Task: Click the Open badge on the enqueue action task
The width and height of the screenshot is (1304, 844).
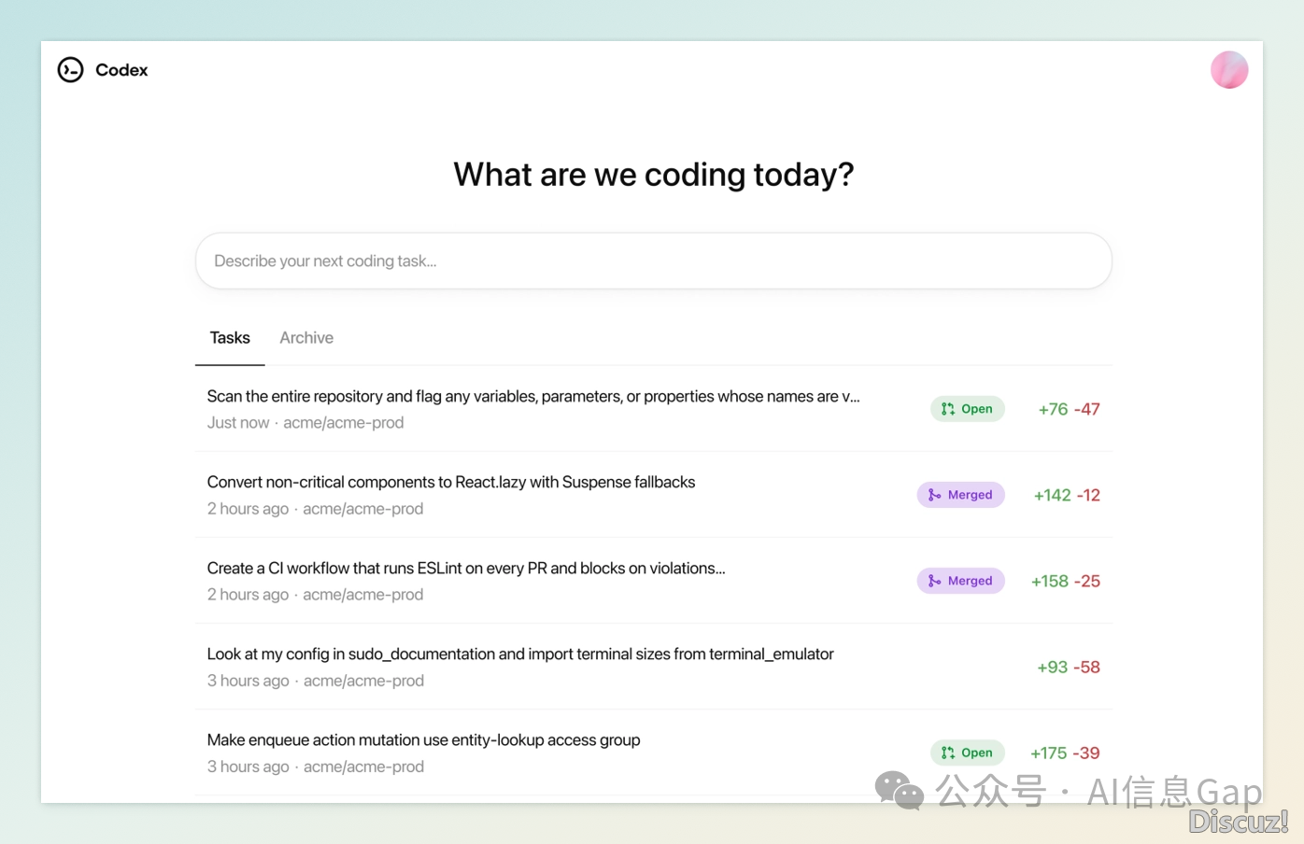Action: (967, 753)
